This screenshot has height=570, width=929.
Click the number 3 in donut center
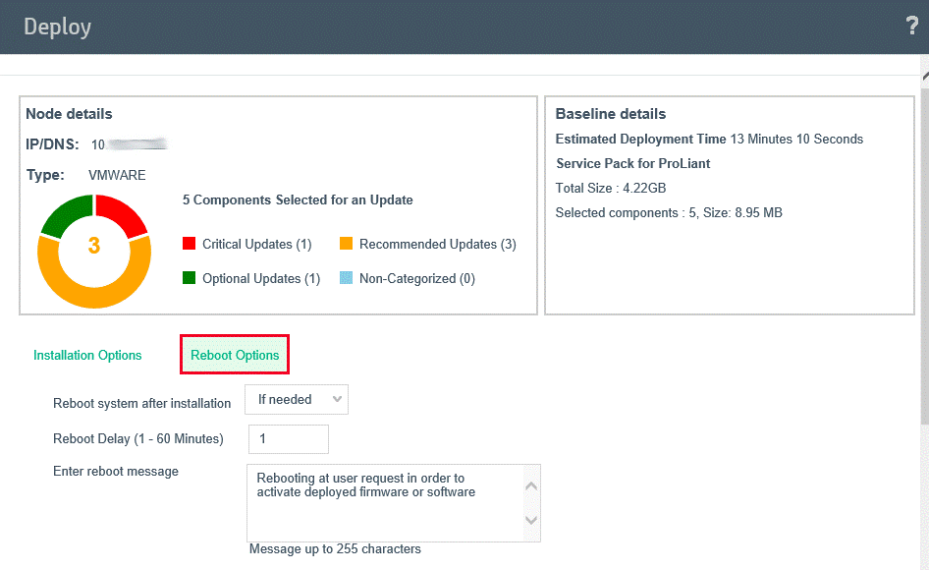pos(94,246)
